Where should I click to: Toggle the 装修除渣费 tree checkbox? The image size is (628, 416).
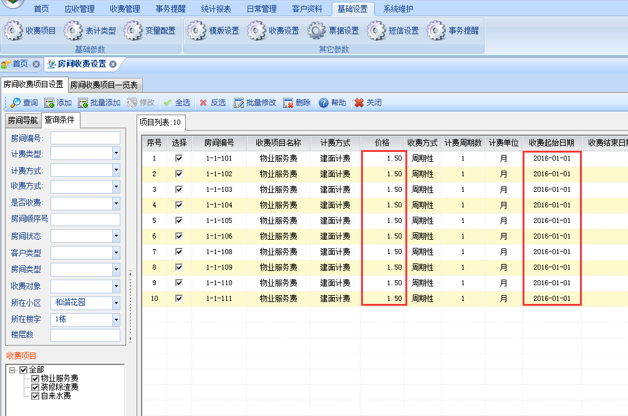[36, 387]
